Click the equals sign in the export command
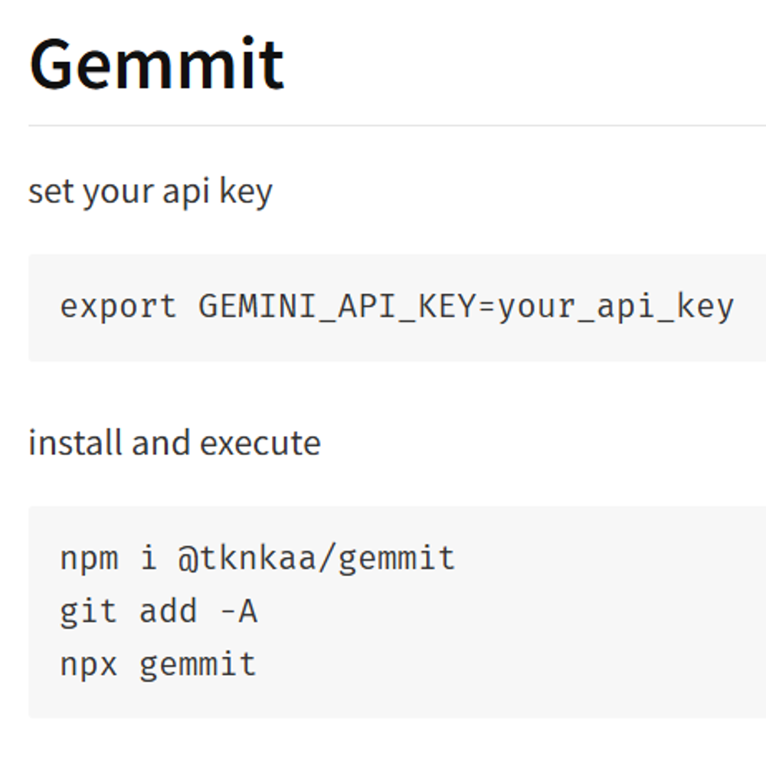This screenshot has height=766, width=766. click(x=488, y=307)
